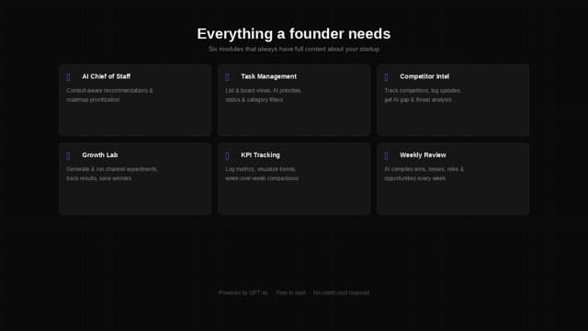Click Weekly Review description text
Image resolution: width=588 pixels, height=331 pixels.
click(x=424, y=174)
